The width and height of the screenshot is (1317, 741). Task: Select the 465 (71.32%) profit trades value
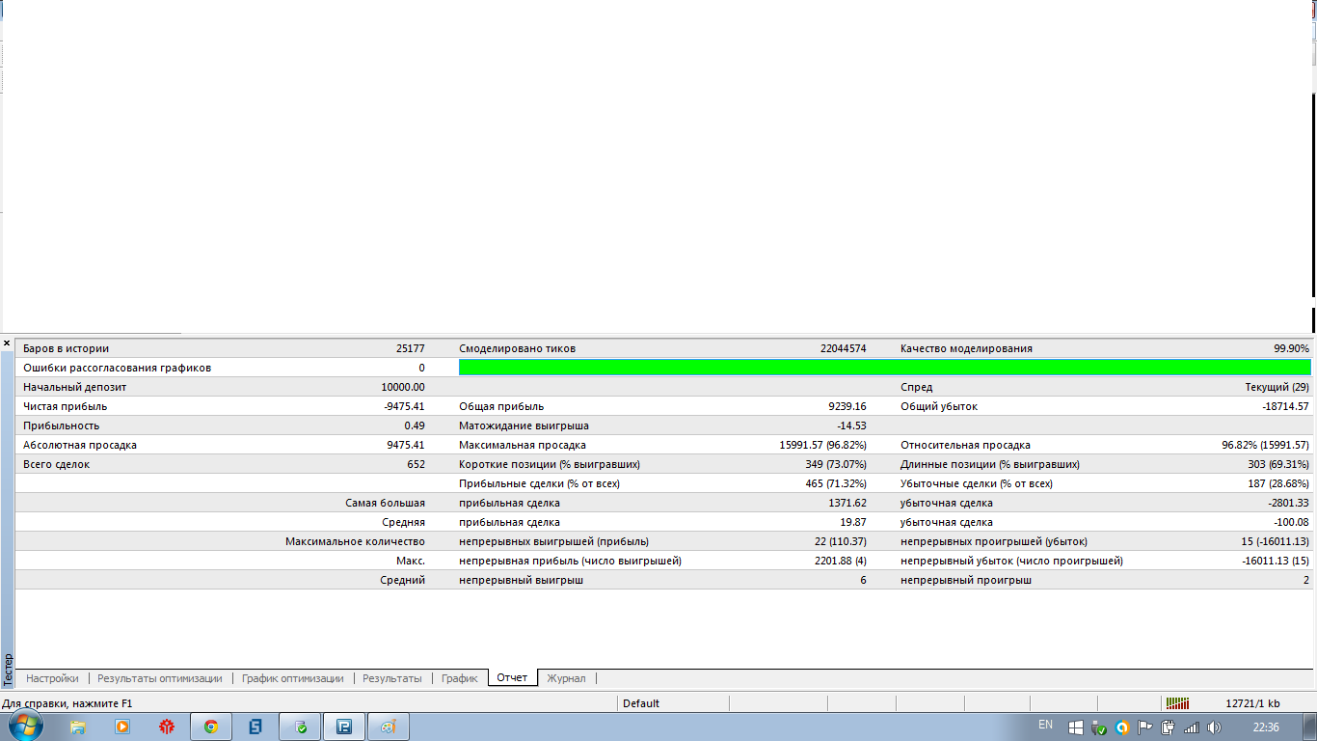(836, 483)
